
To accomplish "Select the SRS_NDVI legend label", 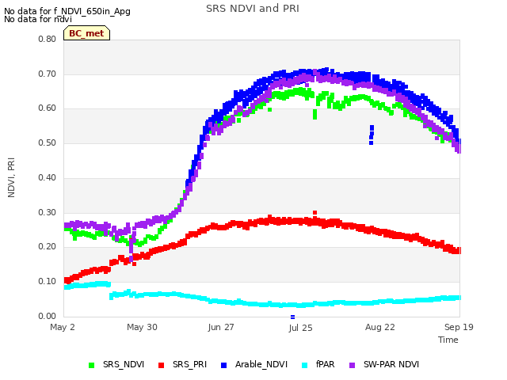I will click(124, 364).
